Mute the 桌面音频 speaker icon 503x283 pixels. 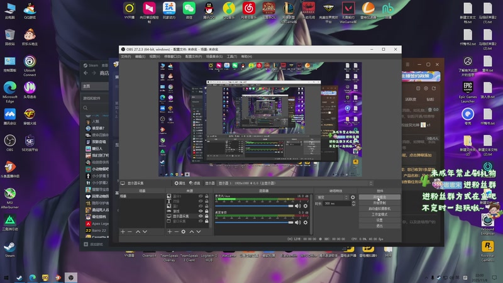(297, 223)
